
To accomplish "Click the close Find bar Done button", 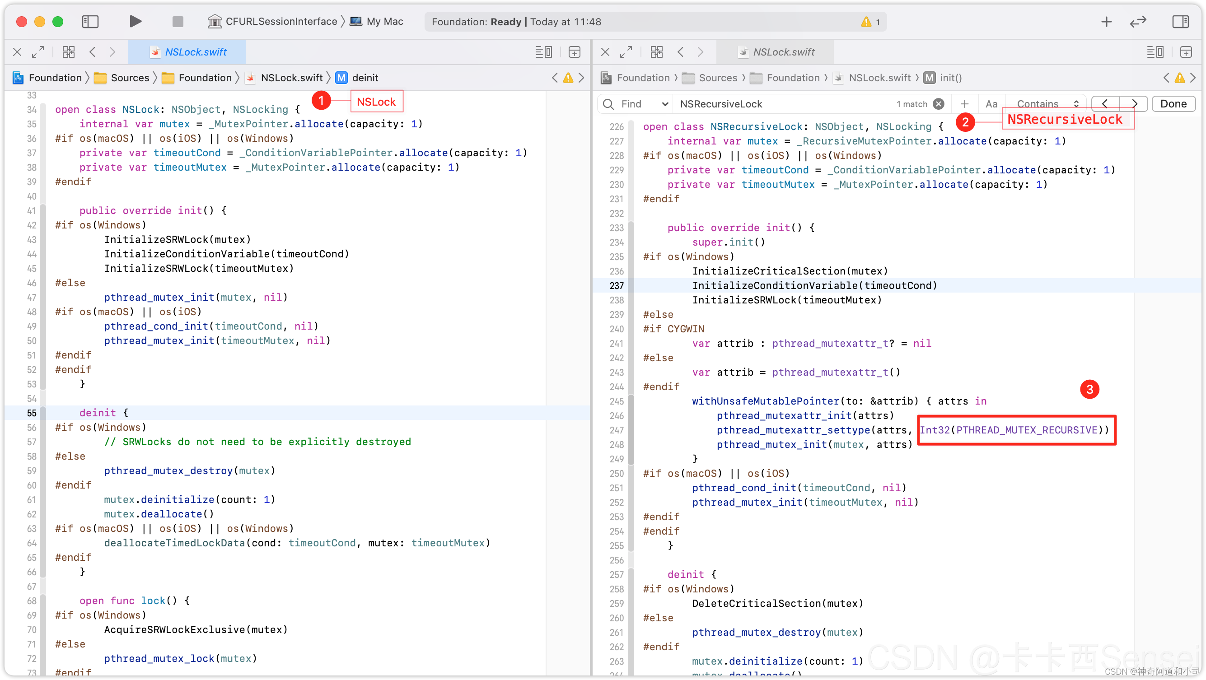I will coord(1173,103).
